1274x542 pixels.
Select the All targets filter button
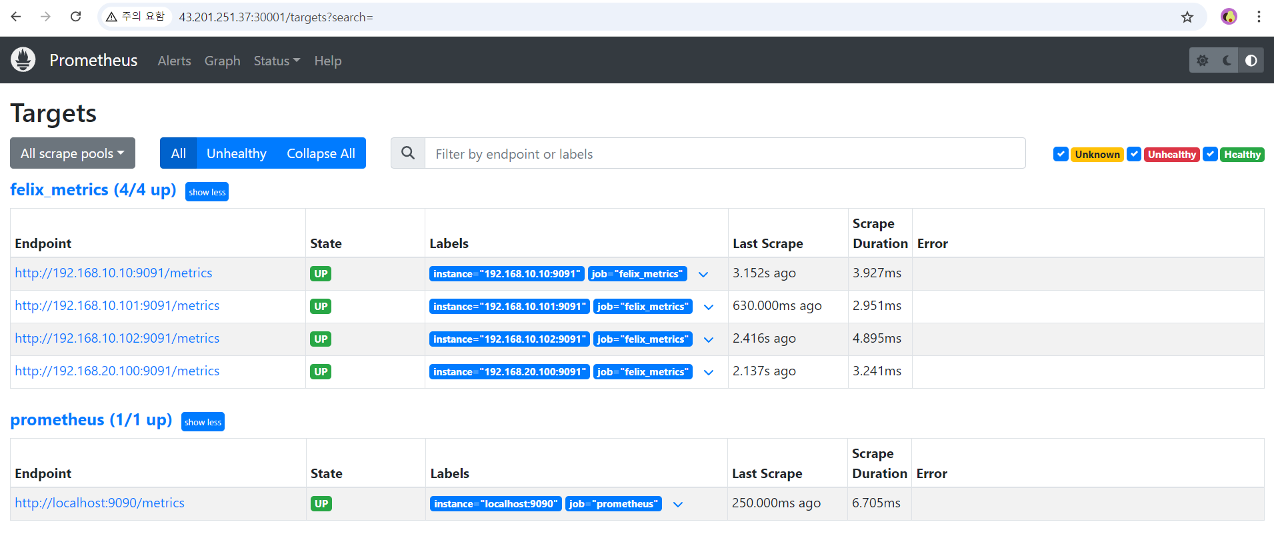(x=178, y=153)
